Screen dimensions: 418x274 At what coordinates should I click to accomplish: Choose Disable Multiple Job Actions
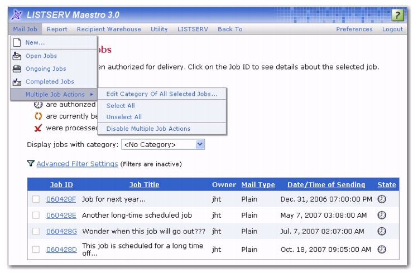[162, 129]
